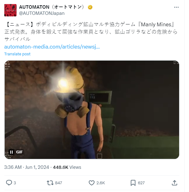Click the AUTOMATON (オートマトン) display name
Image resolution: width=189 pixels, height=192 pixels.
[52, 7]
